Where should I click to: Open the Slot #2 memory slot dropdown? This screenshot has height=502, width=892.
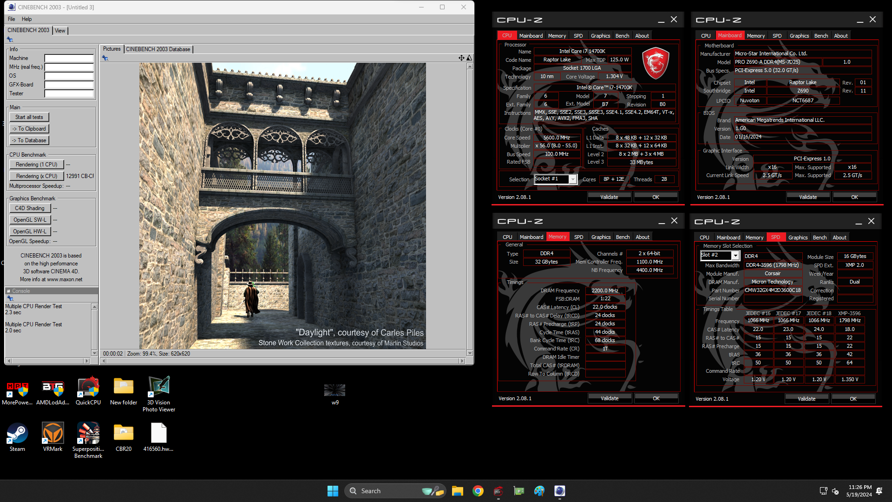pos(720,255)
